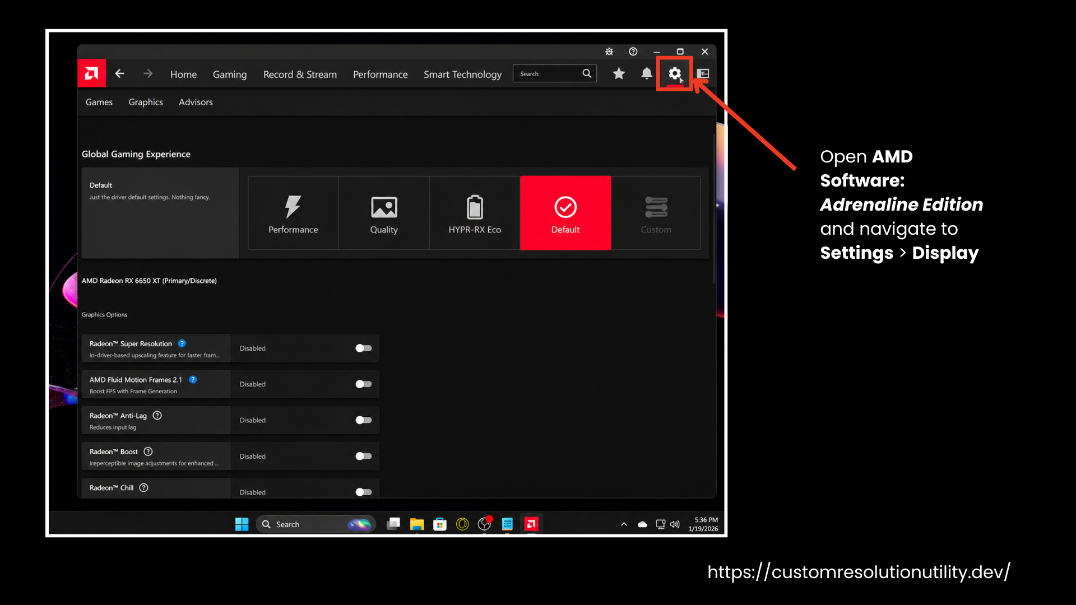Go forward with the right arrow

coord(148,73)
